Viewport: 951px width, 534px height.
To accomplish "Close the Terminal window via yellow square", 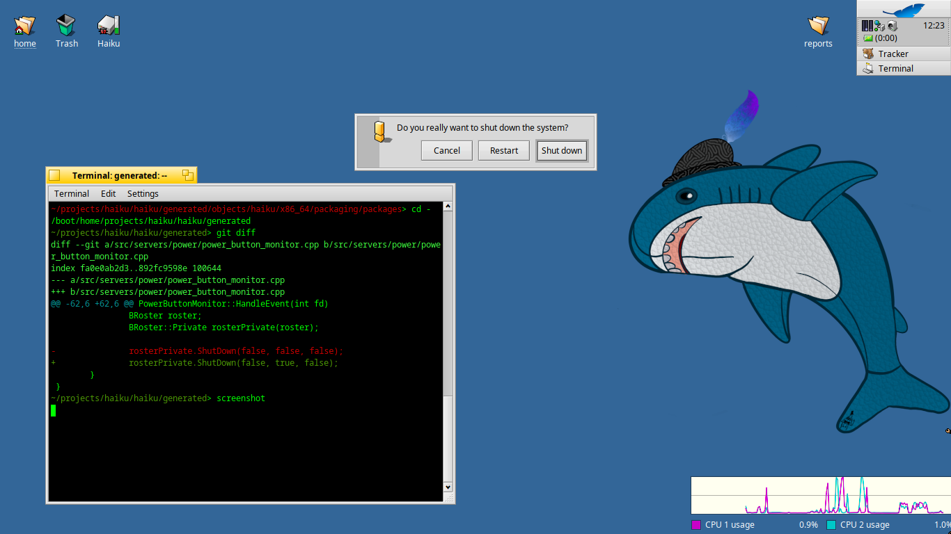I will point(55,175).
